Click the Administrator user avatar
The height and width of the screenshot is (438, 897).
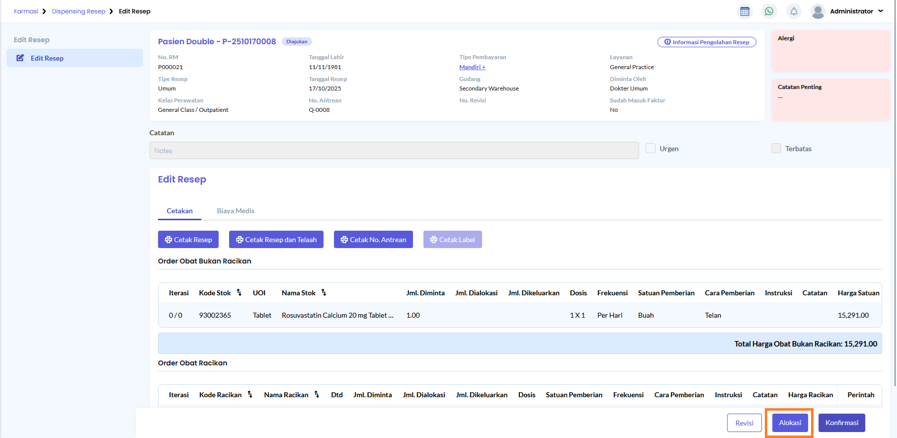pos(817,11)
